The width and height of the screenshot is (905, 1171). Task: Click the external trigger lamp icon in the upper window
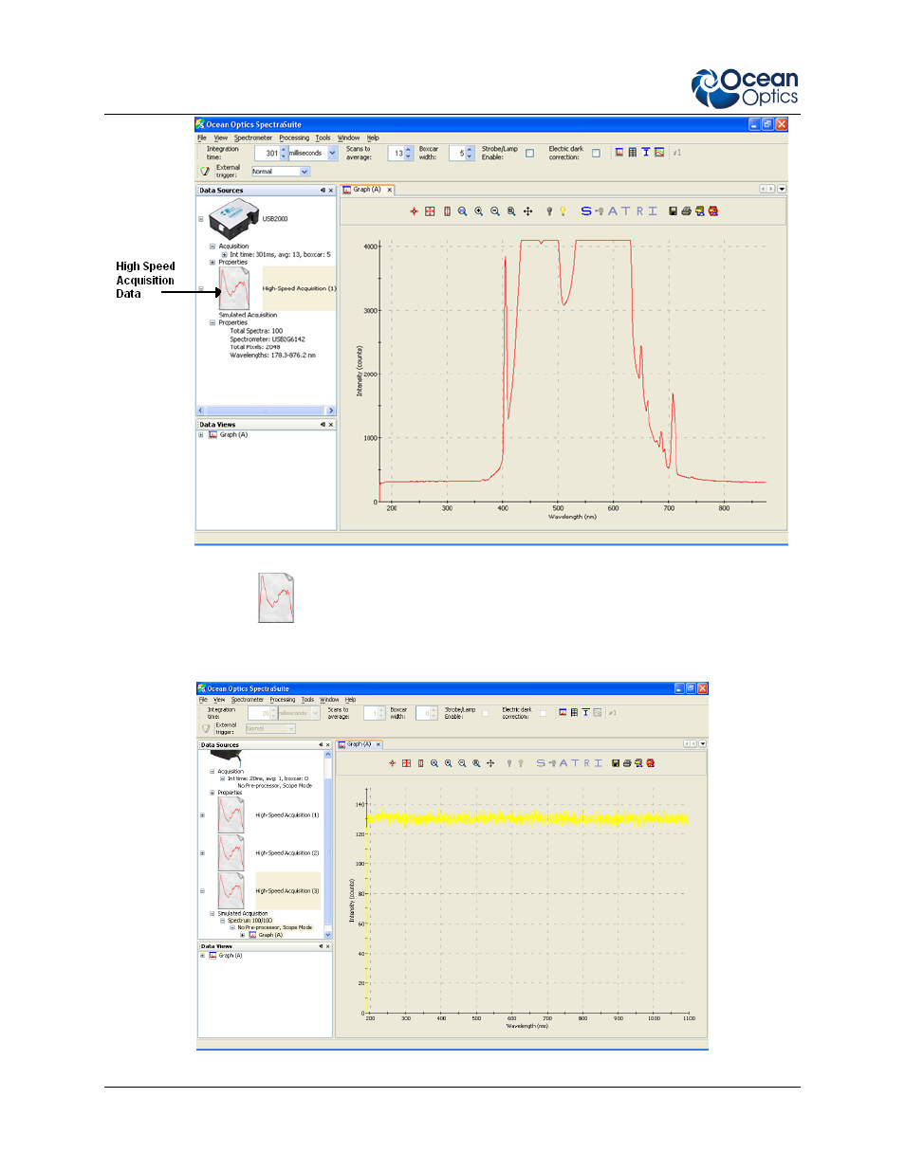[205, 172]
